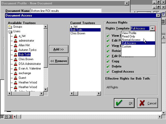Choose Normal Access from the template list
Viewport: 166px width, 124px height.
138,40
